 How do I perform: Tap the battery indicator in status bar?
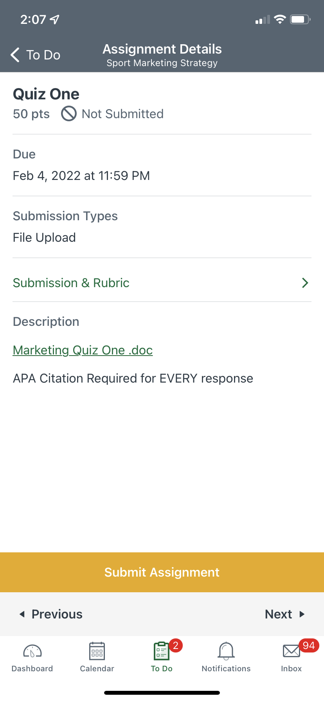pos(300,20)
